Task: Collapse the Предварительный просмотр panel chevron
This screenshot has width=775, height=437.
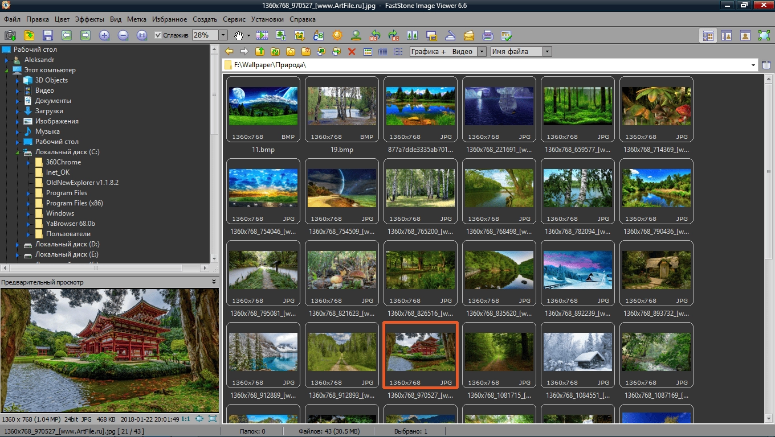Action: pos(214,282)
